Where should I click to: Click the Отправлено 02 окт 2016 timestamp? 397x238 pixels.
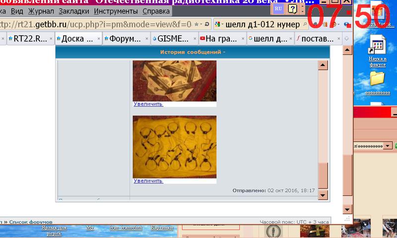[x=273, y=190]
